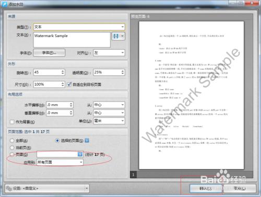Click the macro insert icon beside watermark text
This screenshot has width=261, height=197.
tap(116, 36)
